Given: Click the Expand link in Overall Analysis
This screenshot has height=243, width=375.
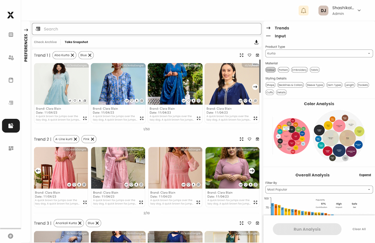Looking at the screenshot, I should point(365,175).
